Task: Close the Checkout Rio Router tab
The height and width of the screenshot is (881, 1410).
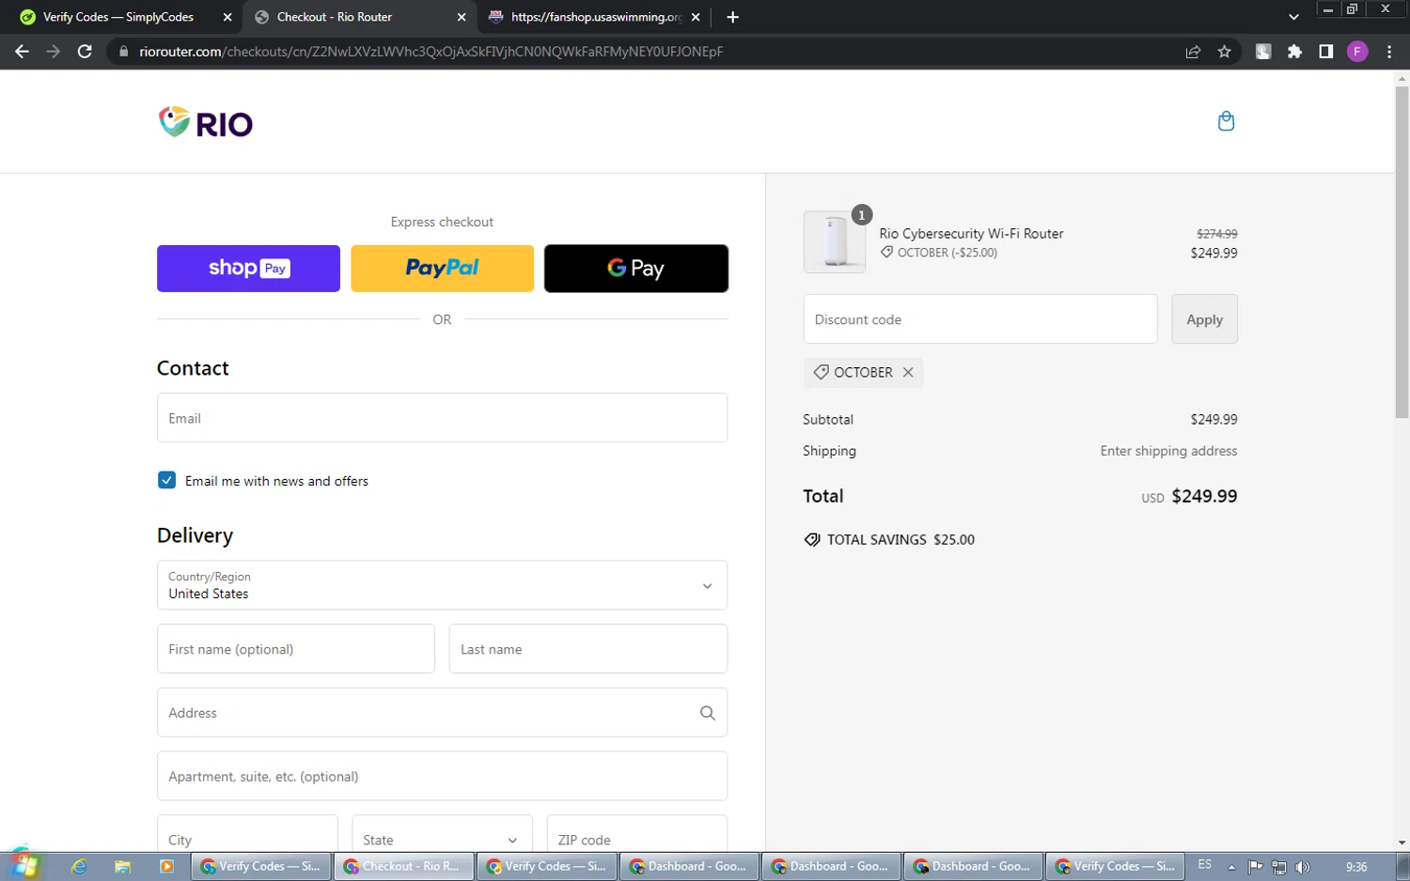Action: point(461,17)
